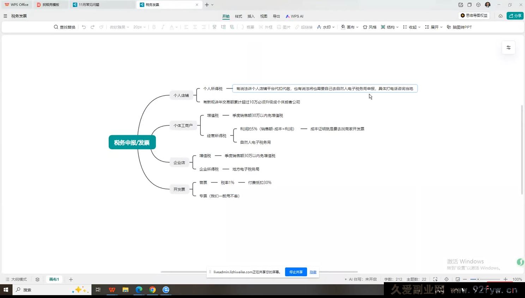Open the 脑图转PPT converter

pos(459,27)
